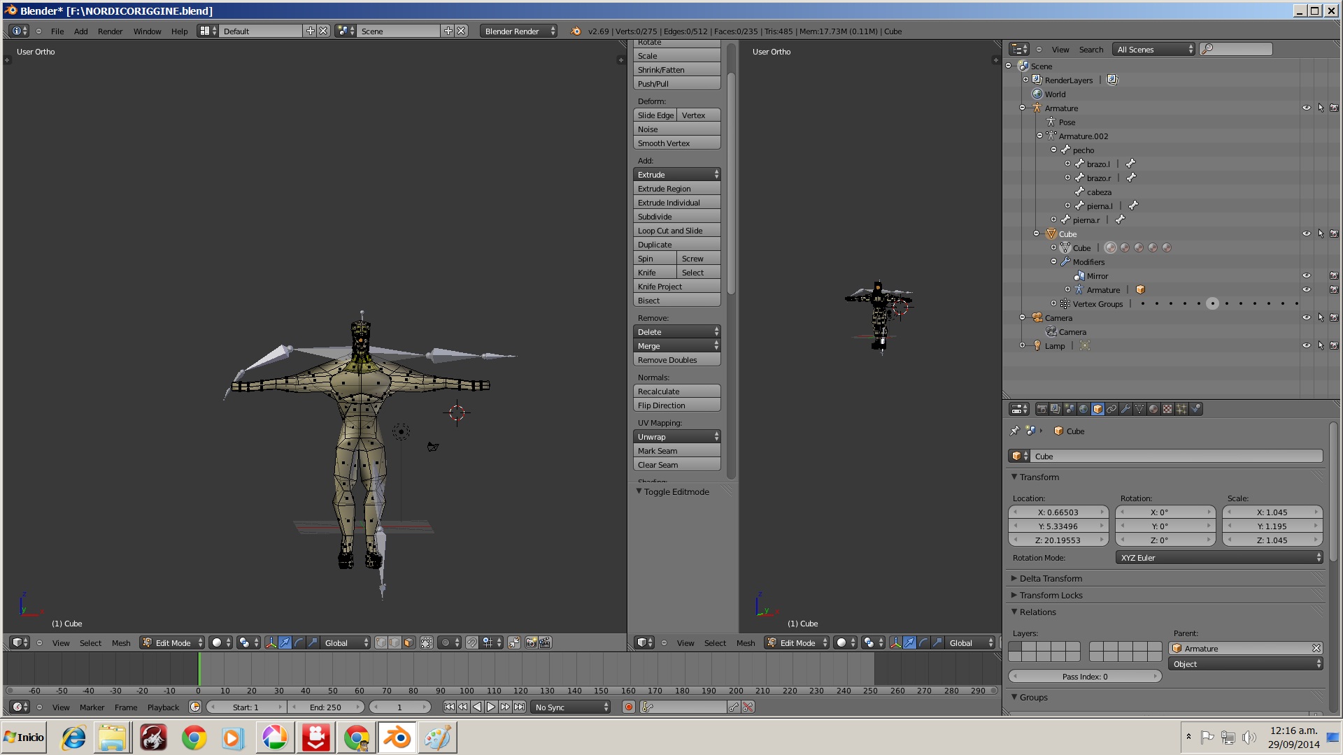Expand the Delta Transform panel
This screenshot has height=755, width=1343.
pyautogui.click(x=1050, y=578)
